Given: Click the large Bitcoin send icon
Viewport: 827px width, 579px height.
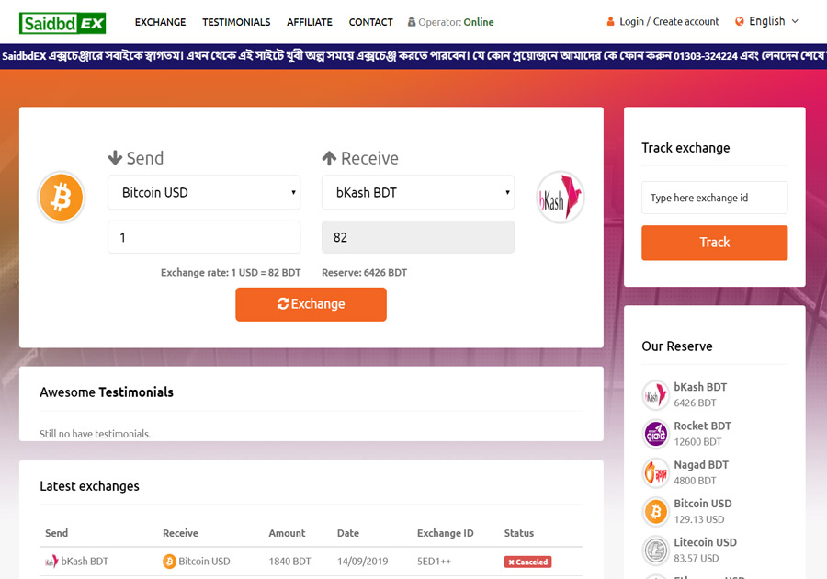Looking at the screenshot, I should coord(62,197).
